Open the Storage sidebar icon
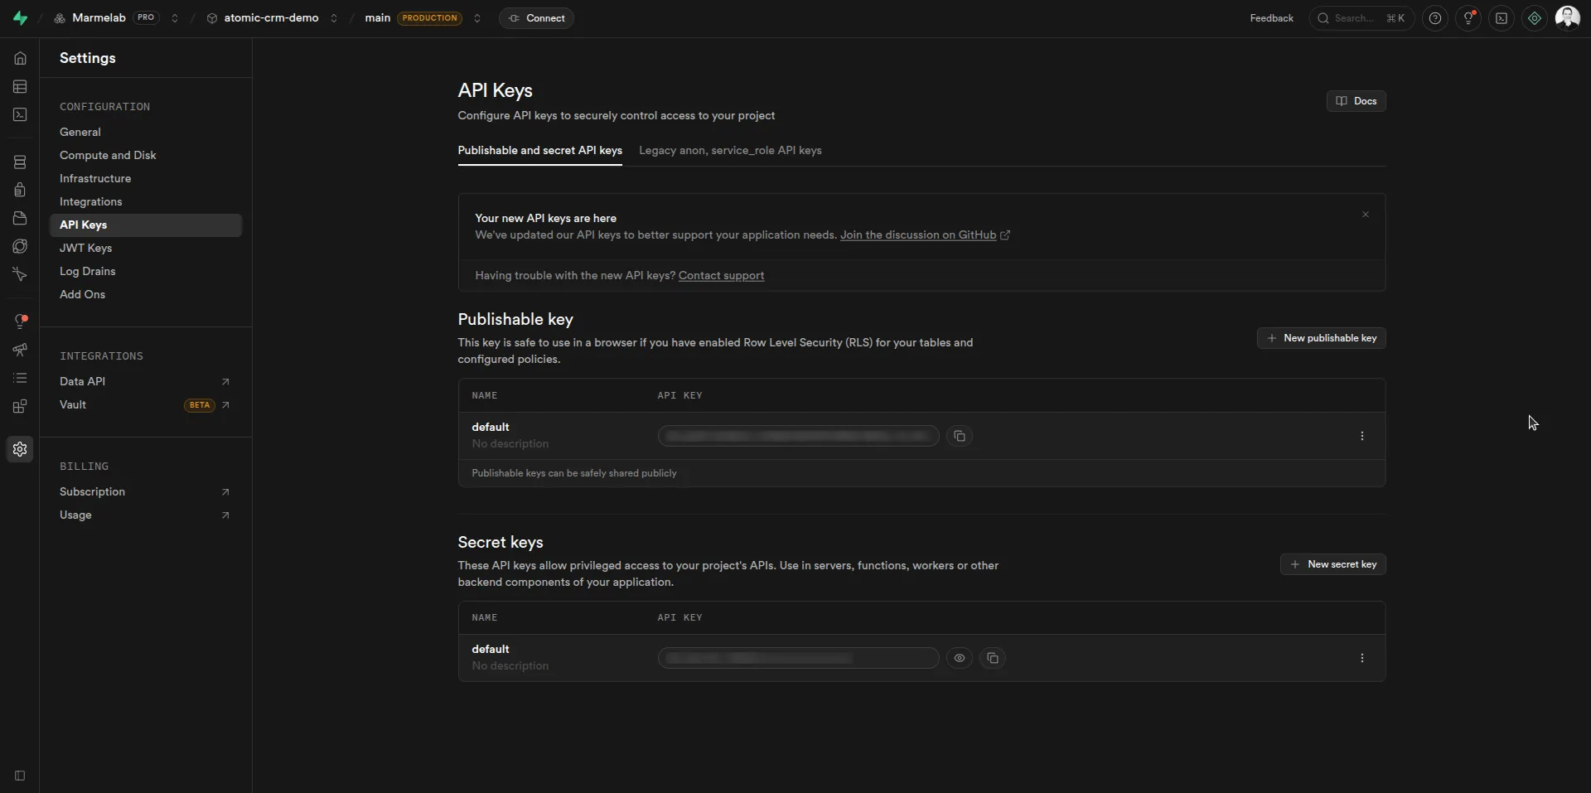The image size is (1591, 793). [x=19, y=218]
